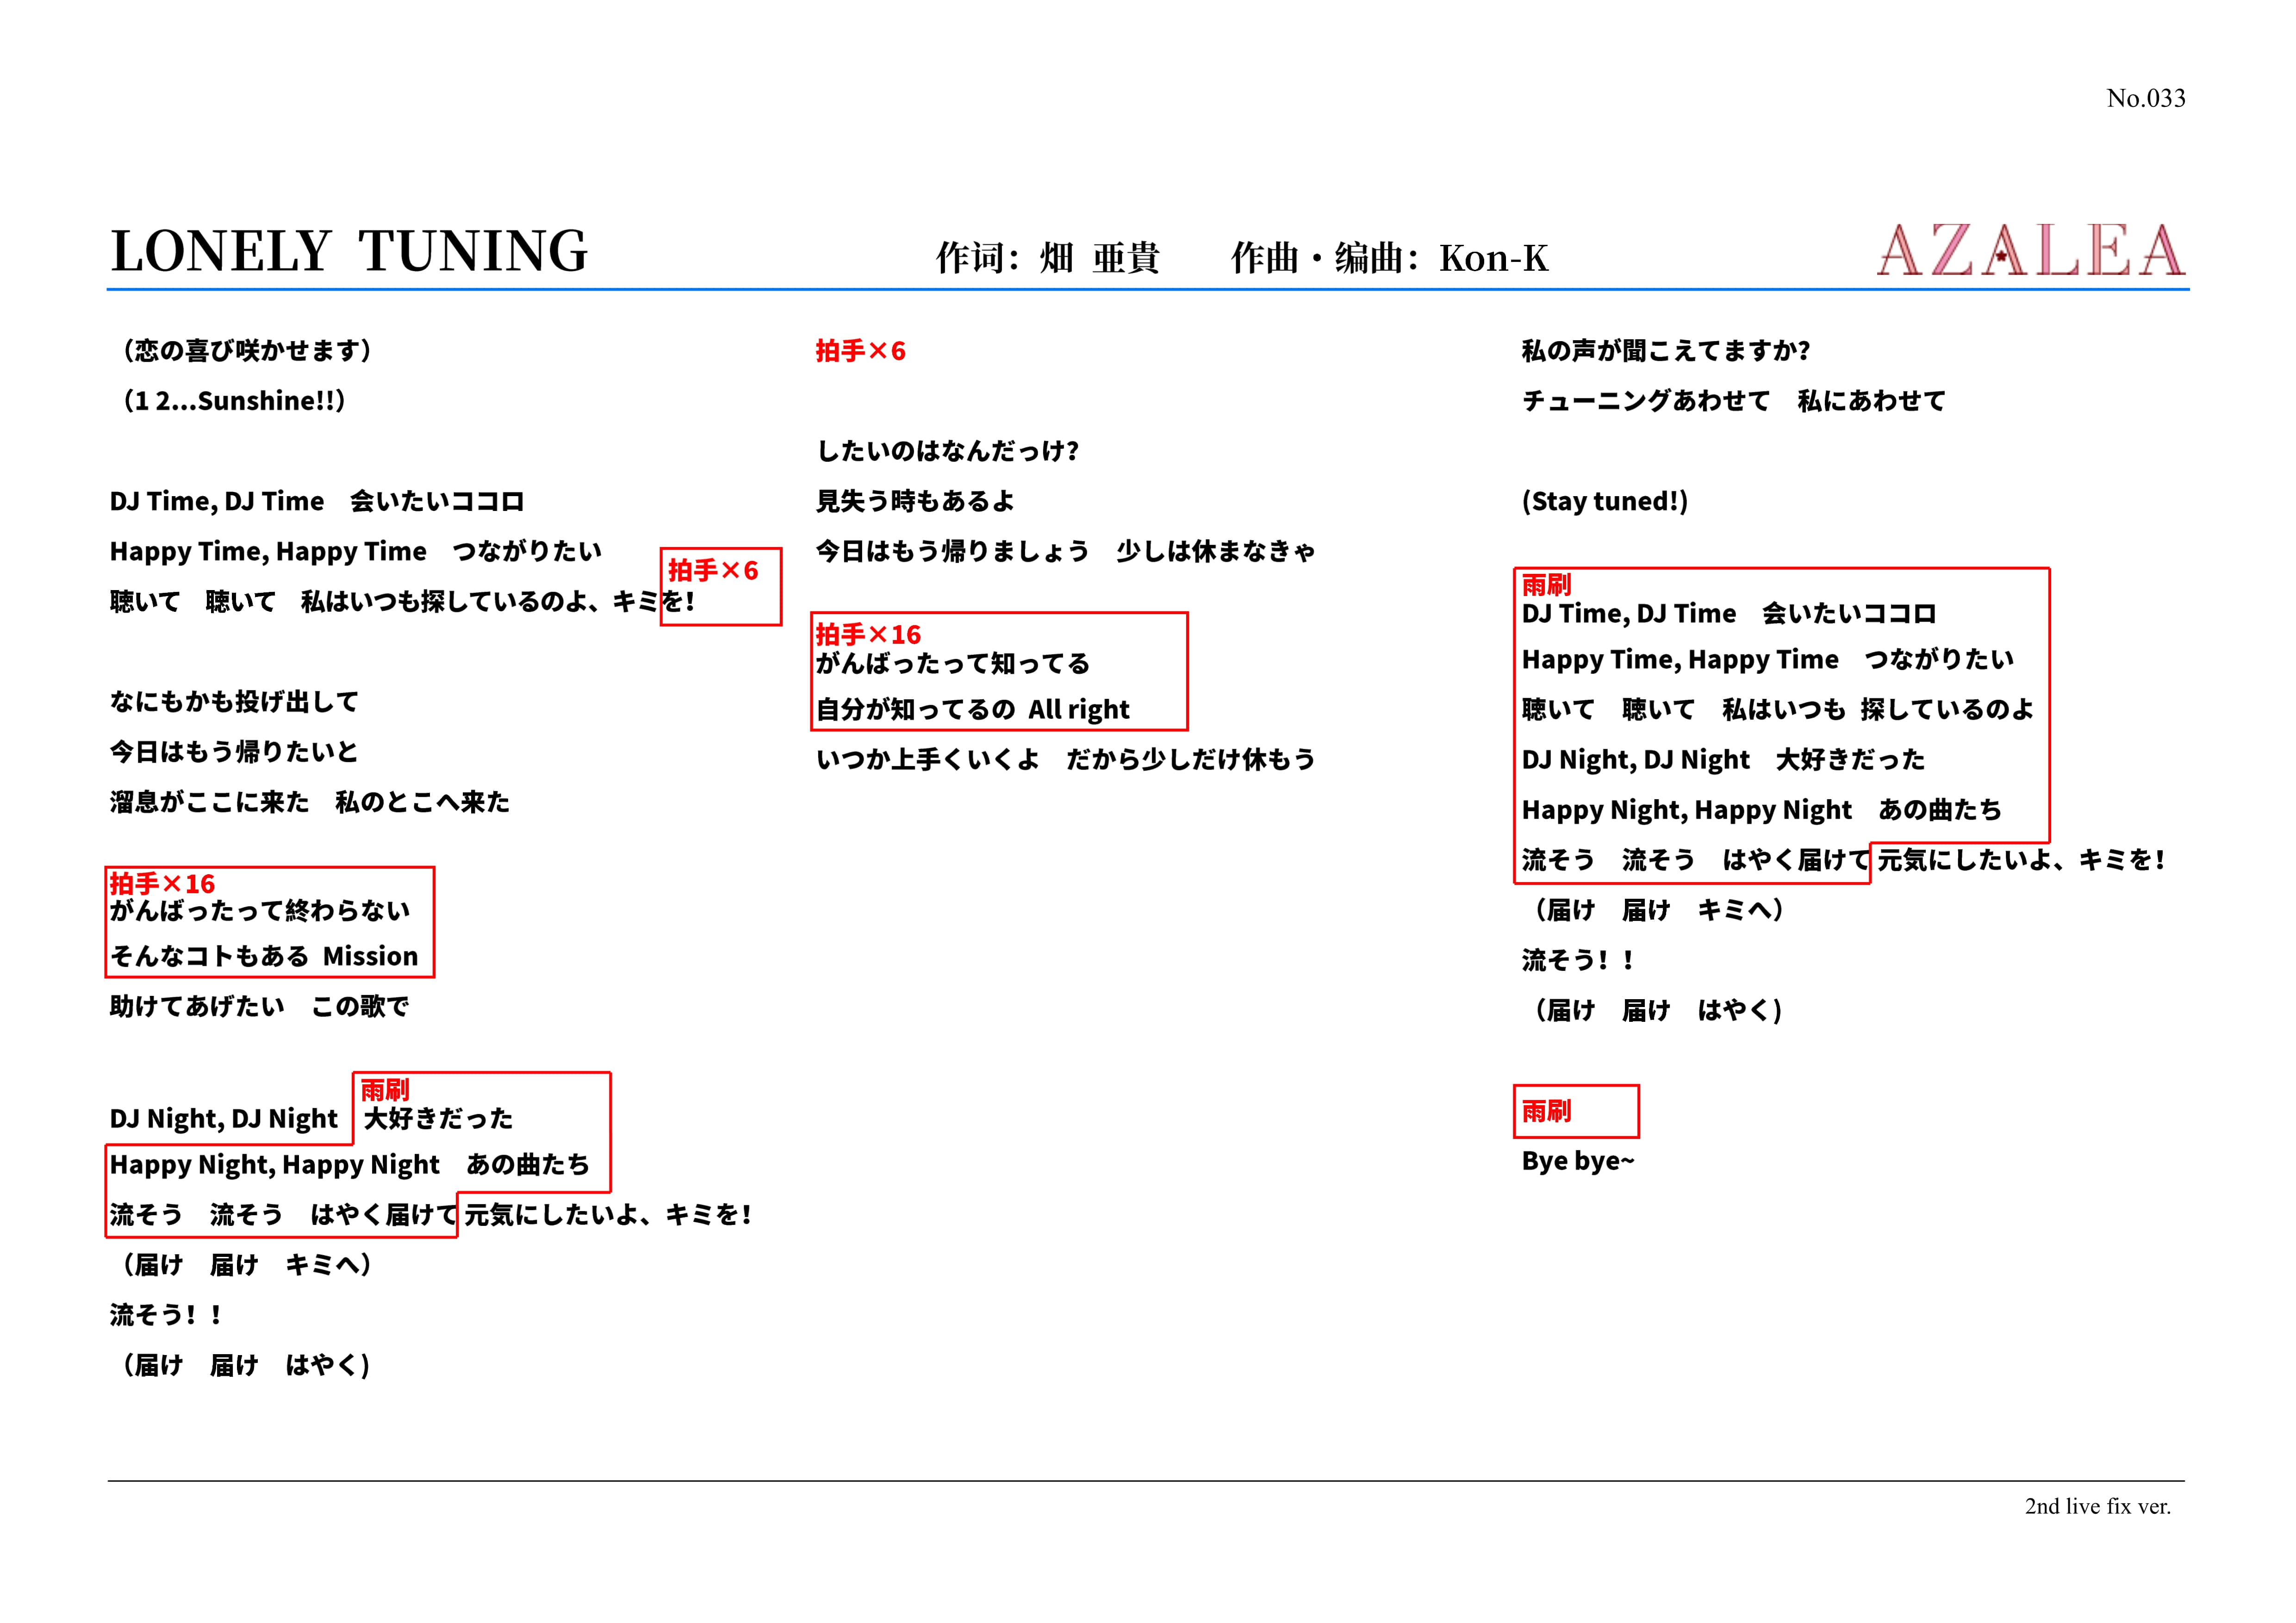Click the boxed 拍手×6 beside キミを!
2296x1623 pixels.
[x=713, y=571]
